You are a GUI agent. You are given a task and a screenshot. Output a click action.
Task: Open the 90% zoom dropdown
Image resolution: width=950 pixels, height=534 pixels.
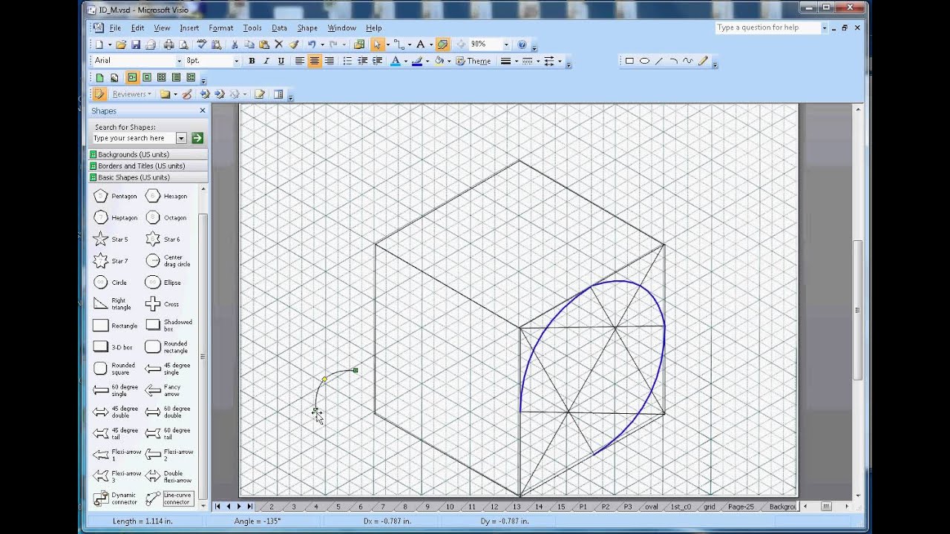506,44
